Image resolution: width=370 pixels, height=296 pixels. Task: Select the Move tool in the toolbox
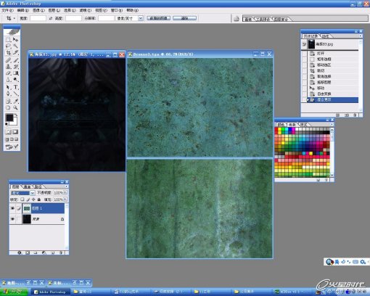(16, 40)
